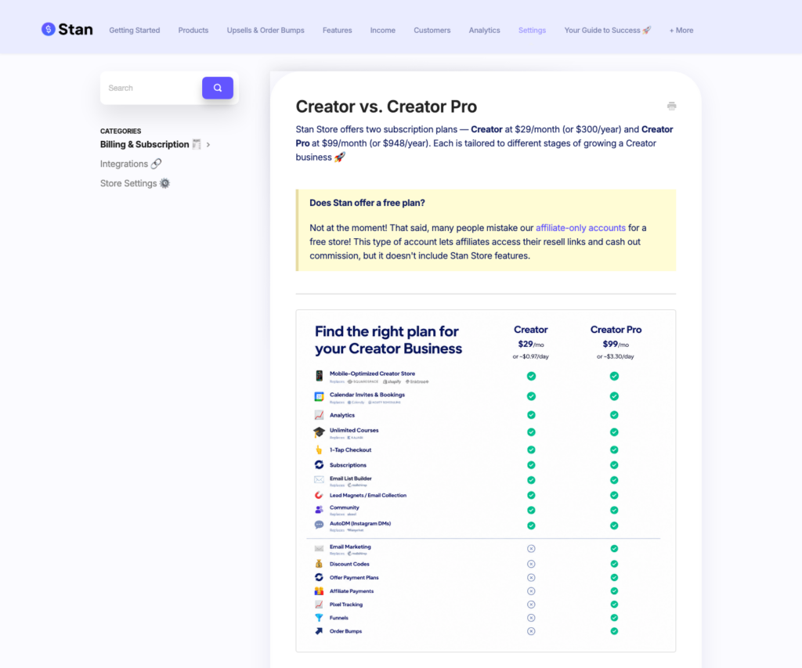Select Billing & Subscription category

(x=150, y=144)
